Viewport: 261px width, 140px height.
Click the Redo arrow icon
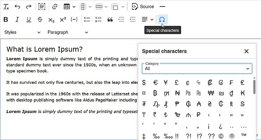click(x=29, y=6)
